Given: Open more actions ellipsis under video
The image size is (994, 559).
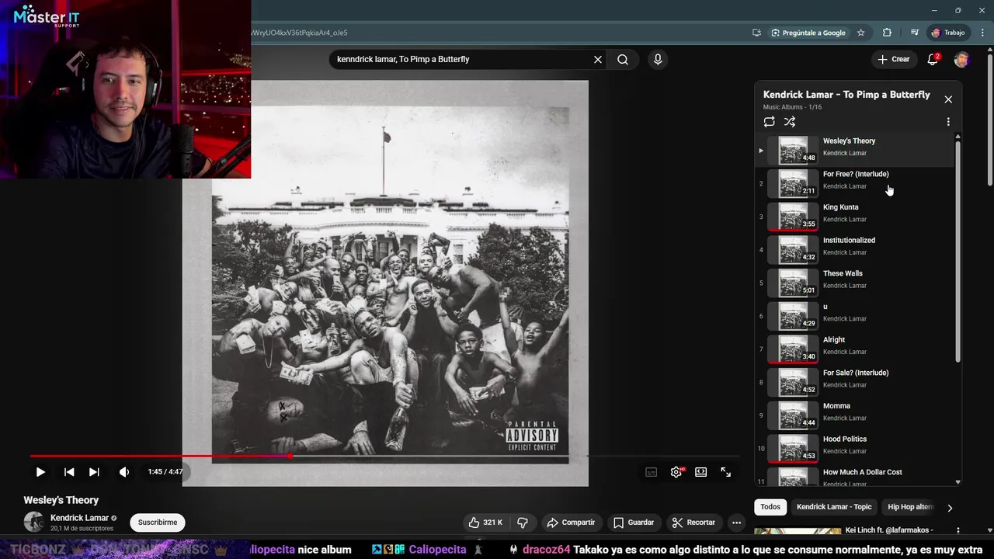Looking at the screenshot, I should pyautogui.click(x=736, y=523).
